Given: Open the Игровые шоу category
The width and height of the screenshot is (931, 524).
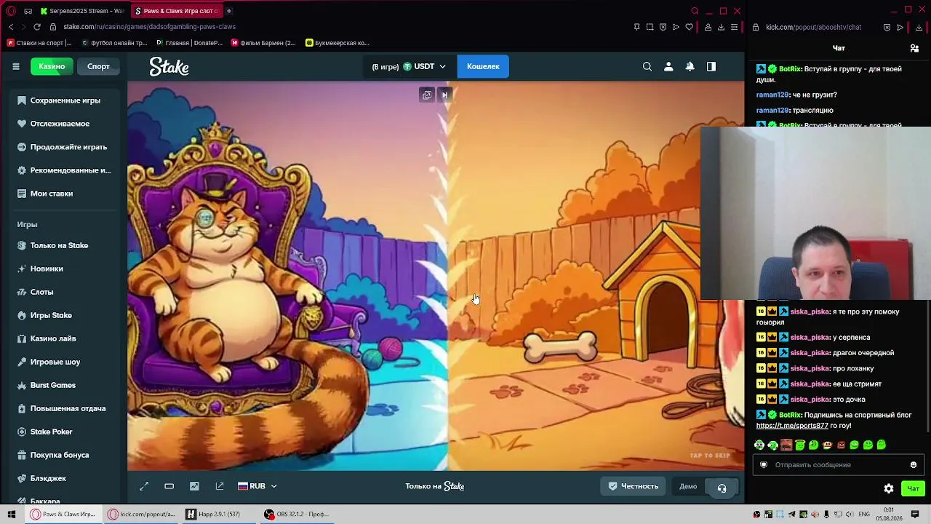Looking at the screenshot, I should 55,362.
